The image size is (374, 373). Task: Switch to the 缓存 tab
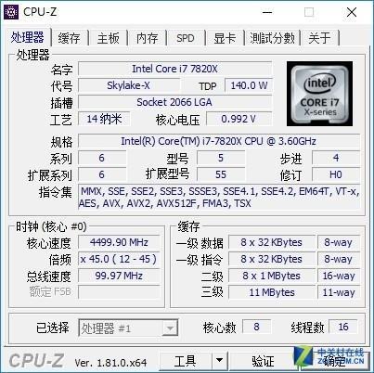[70, 38]
